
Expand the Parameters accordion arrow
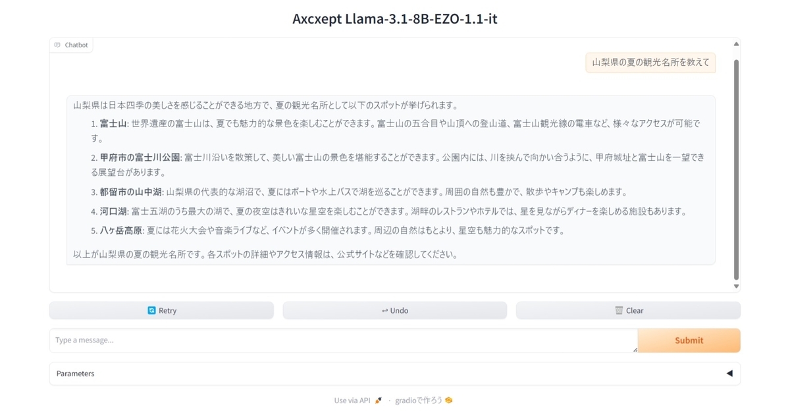(x=729, y=373)
